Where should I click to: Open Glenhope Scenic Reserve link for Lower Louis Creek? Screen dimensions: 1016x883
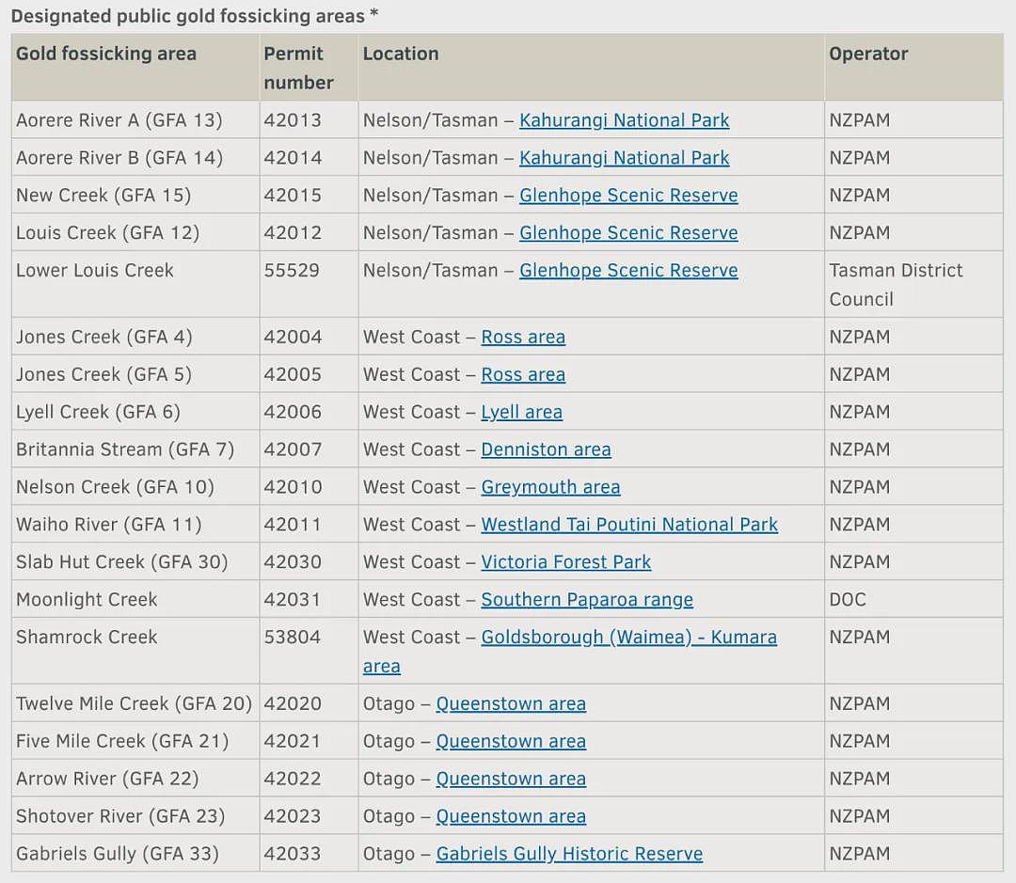628,271
